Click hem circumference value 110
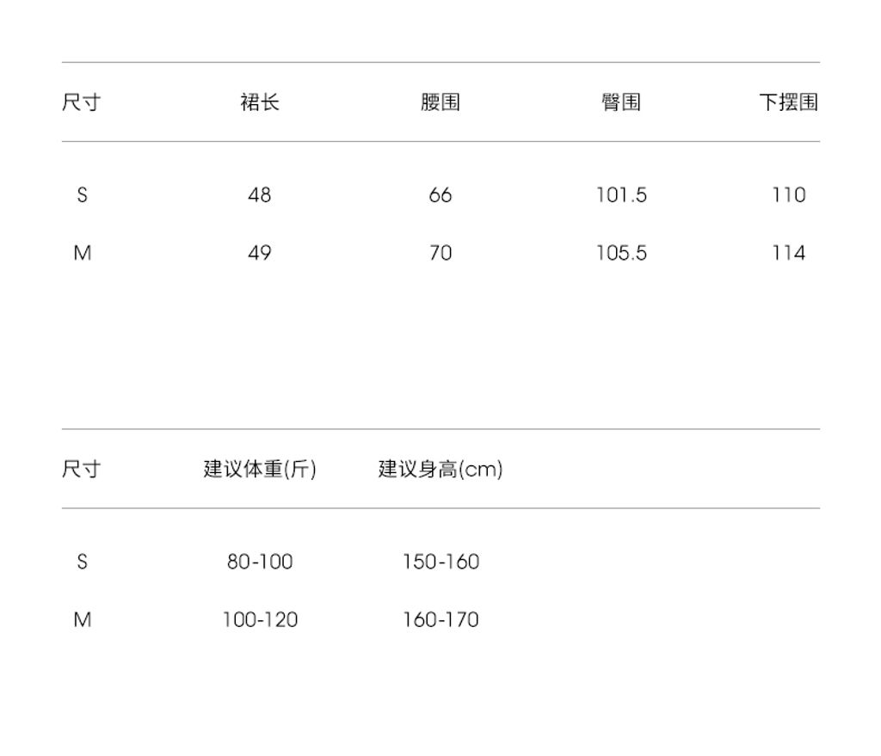881x756 pixels. point(789,195)
